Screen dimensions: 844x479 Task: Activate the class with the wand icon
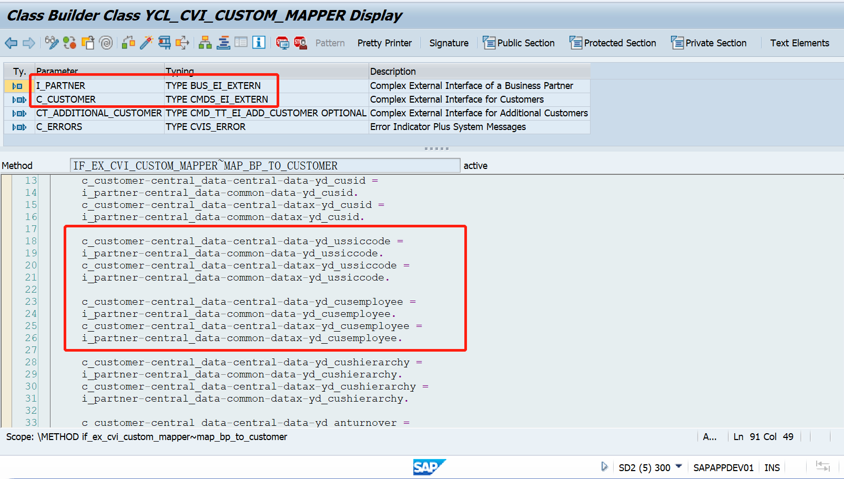coord(146,43)
